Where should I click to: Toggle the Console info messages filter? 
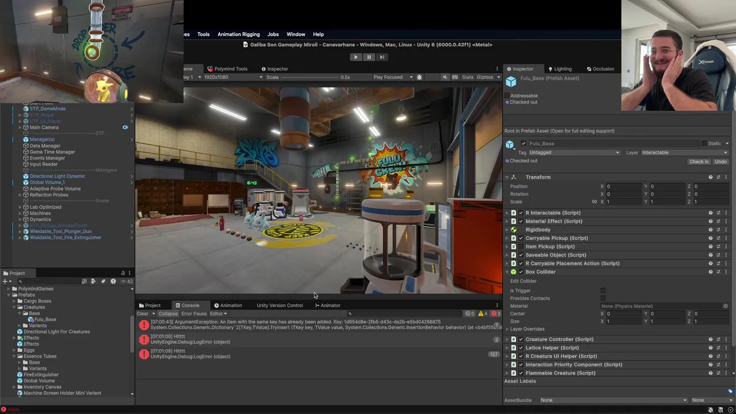click(470, 314)
